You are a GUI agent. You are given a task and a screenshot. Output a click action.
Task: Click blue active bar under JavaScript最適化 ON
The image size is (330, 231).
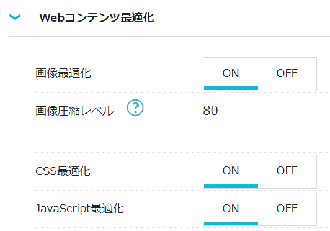(x=231, y=224)
